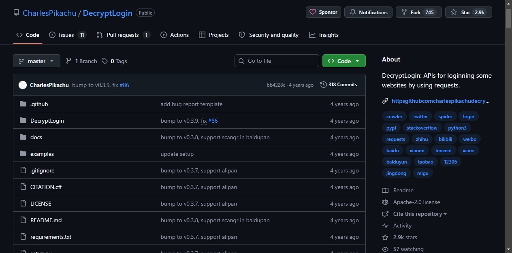Click the book icon next to Readme
Image resolution: width=512 pixels, height=253 pixels.
(385, 190)
